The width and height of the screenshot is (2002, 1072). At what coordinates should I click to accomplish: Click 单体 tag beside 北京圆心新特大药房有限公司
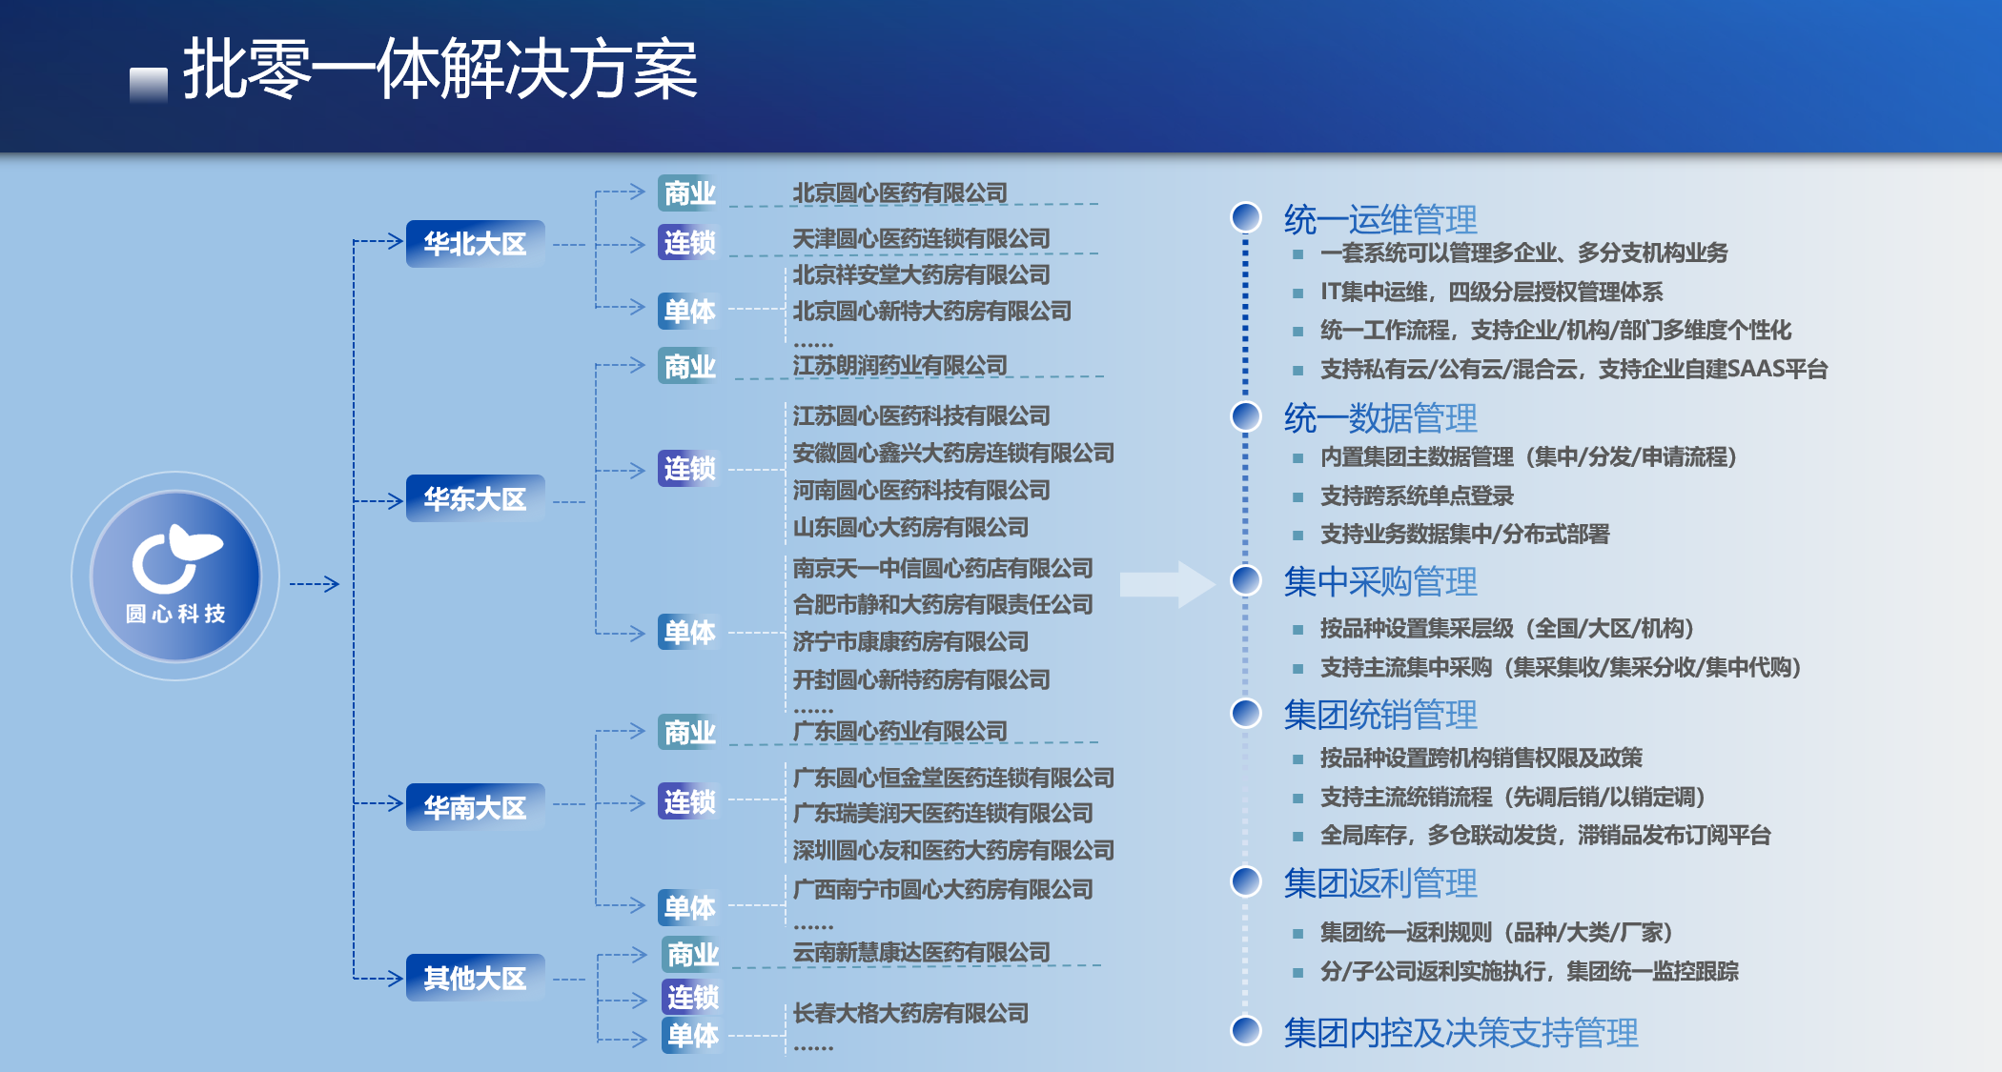688,311
